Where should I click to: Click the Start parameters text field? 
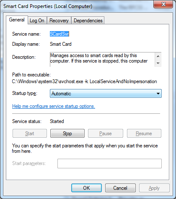(x=109, y=163)
